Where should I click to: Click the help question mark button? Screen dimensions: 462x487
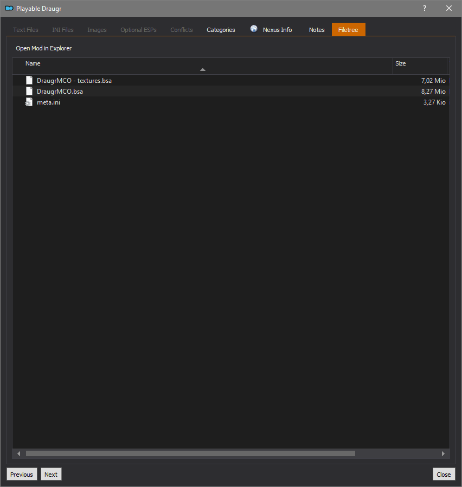click(x=425, y=8)
